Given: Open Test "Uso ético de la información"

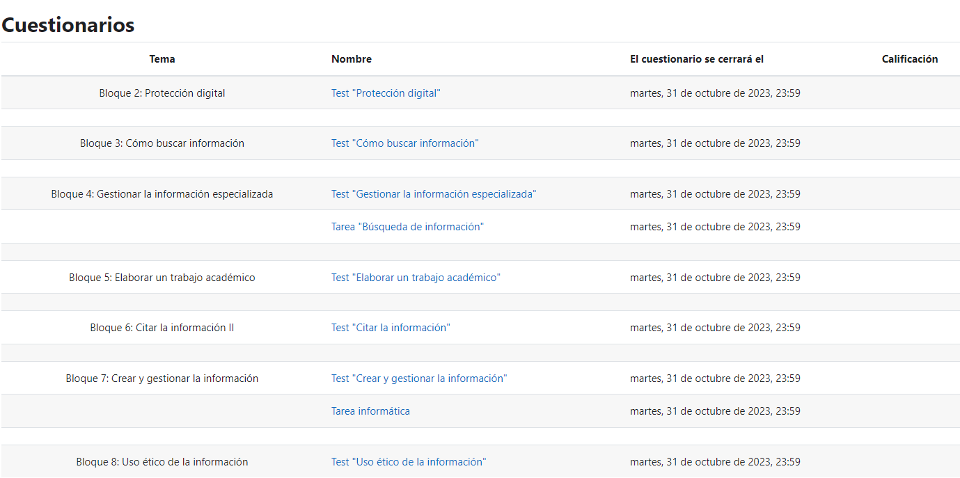Looking at the screenshot, I should [x=408, y=462].
